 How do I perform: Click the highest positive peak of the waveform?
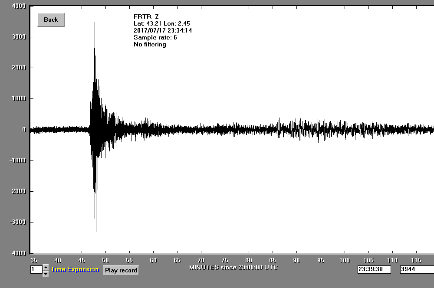tap(95, 23)
